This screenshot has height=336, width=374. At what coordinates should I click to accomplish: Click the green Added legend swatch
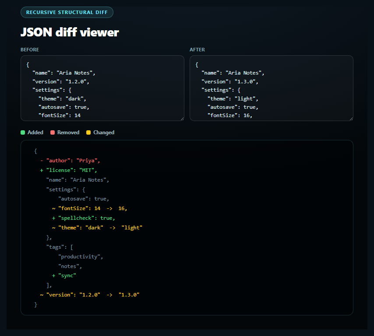click(23, 132)
